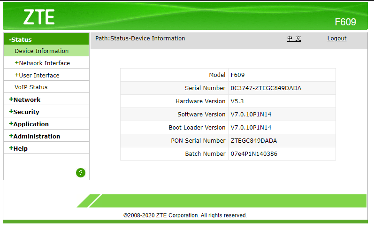Image resolution: width=374 pixels, height=230 pixels.
Task: Collapse the Status menu section
Action: pyautogui.click(x=22, y=40)
